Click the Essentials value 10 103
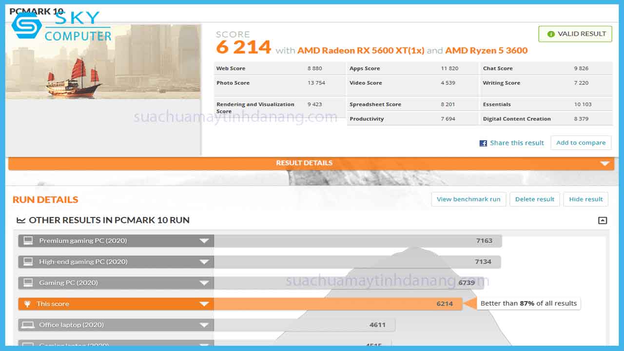The image size is (624, 351). point(583,104)
